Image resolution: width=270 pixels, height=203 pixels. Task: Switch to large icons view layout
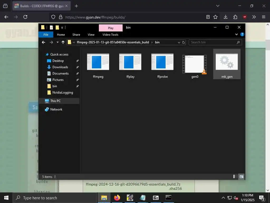pyautogui.click(x=242, y=176)
